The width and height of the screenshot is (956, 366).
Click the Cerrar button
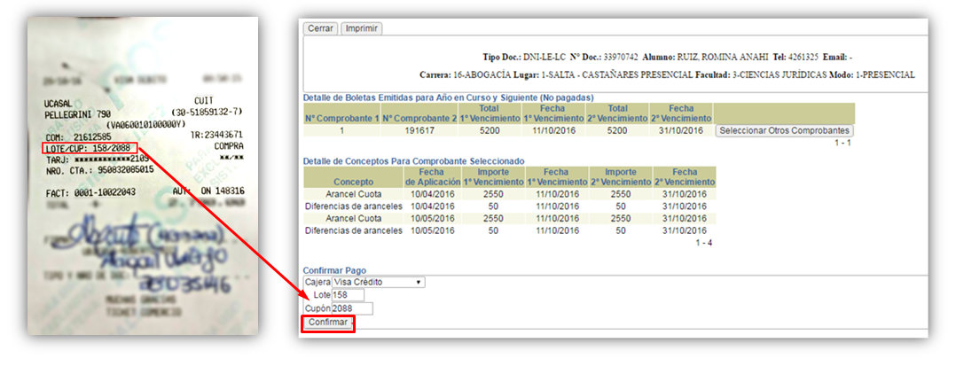click(320, 28)
